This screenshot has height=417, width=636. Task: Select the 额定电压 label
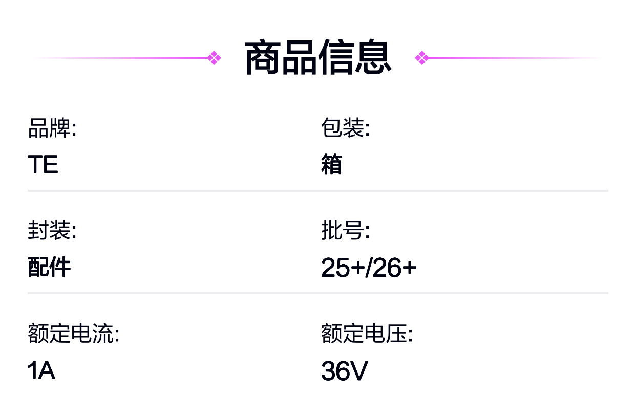pos(367,334)
